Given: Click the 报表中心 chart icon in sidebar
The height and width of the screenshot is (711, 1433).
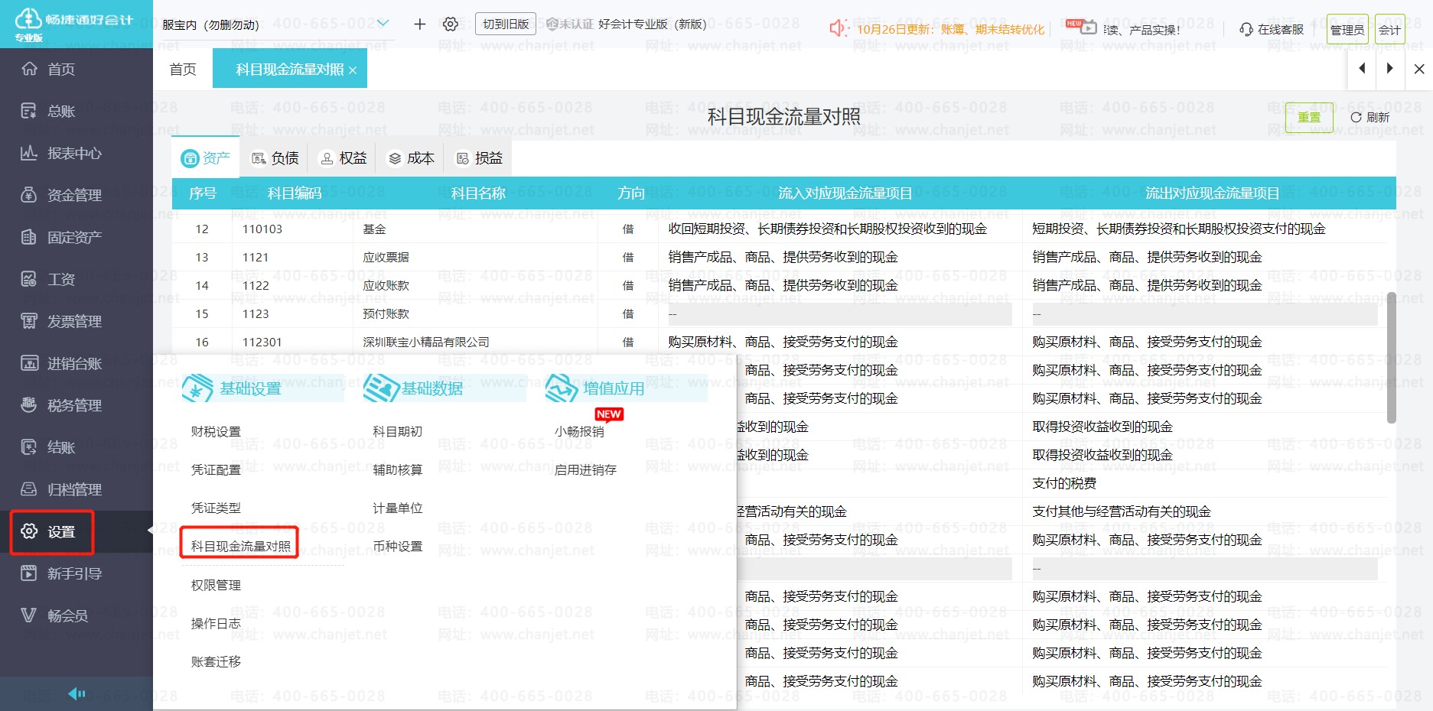Looking at the screenshot, I should [x=29, y=153].
